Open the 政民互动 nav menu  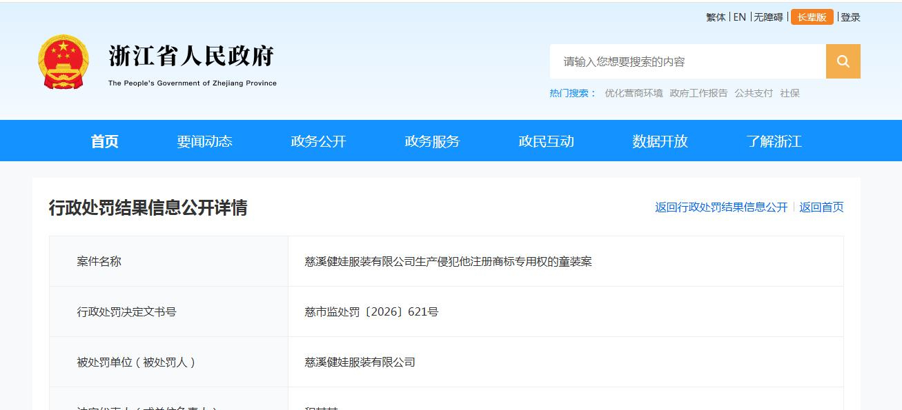(546, 141)
